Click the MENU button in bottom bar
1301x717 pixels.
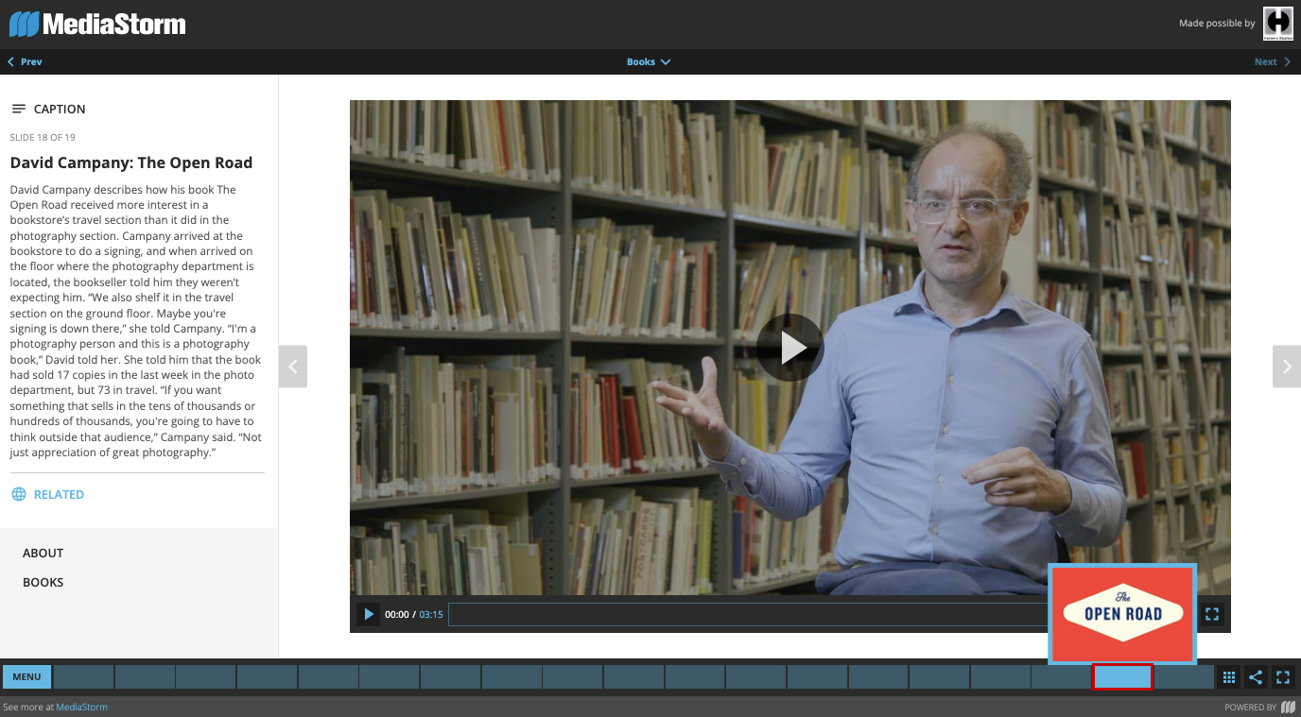(x=26, y=676)
